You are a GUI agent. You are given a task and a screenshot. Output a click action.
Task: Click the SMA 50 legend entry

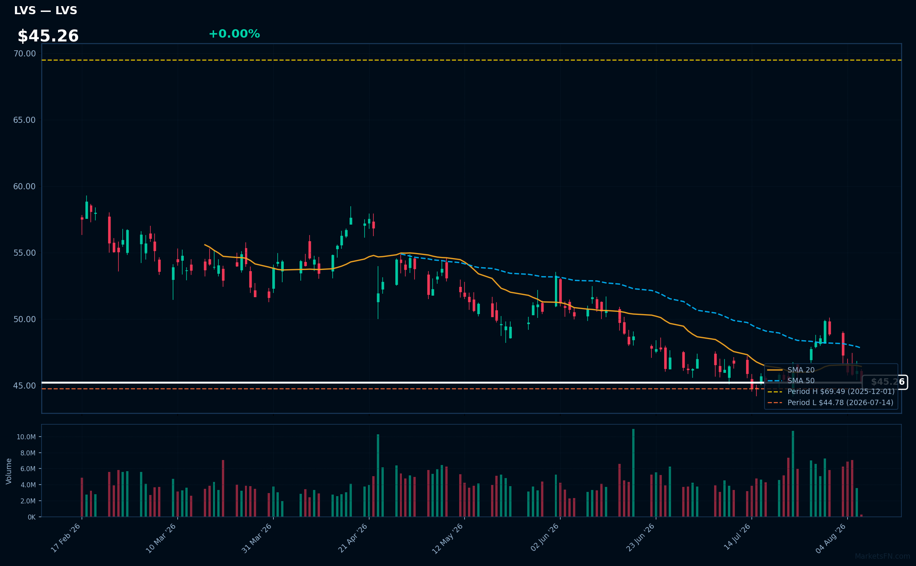791,381
